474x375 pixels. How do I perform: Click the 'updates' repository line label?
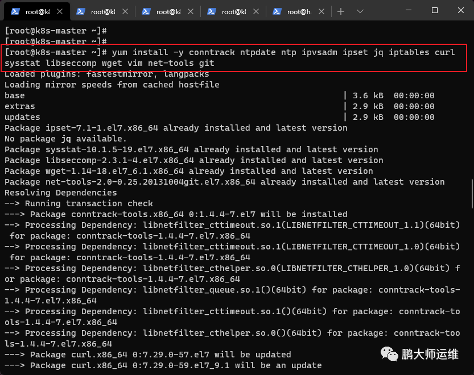tap(22, 117)
